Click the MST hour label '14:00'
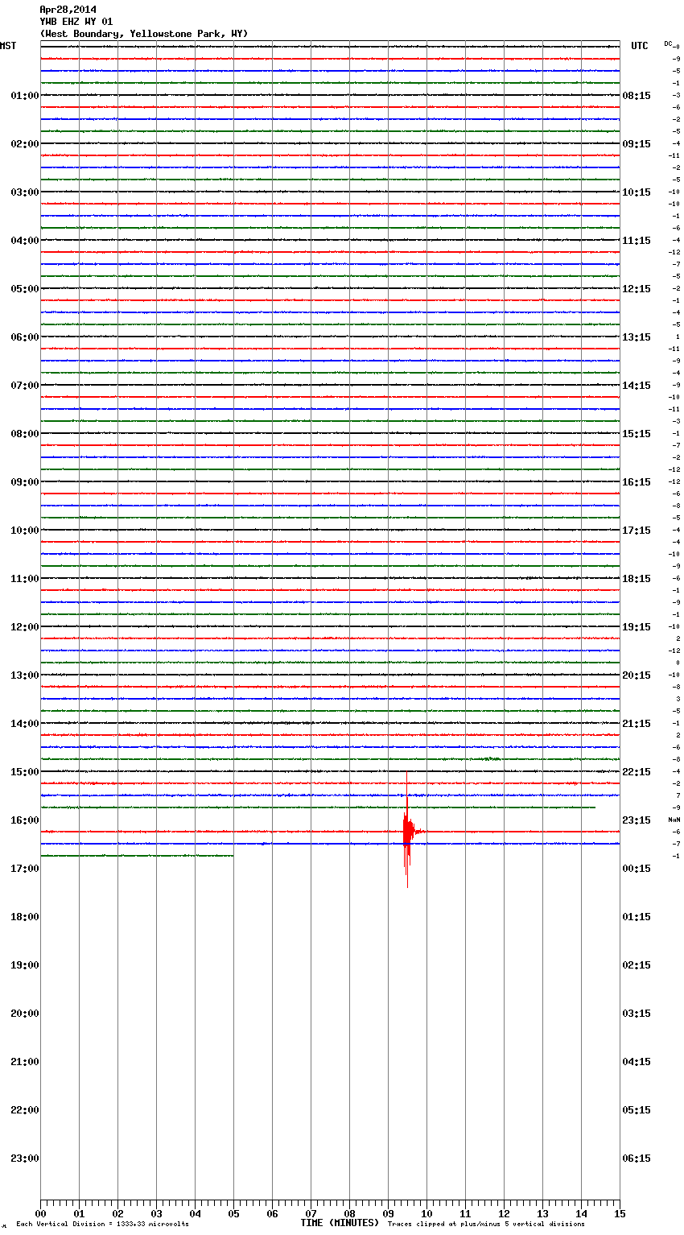Screen dimensions: 684x1235 [x=25, y=724]
